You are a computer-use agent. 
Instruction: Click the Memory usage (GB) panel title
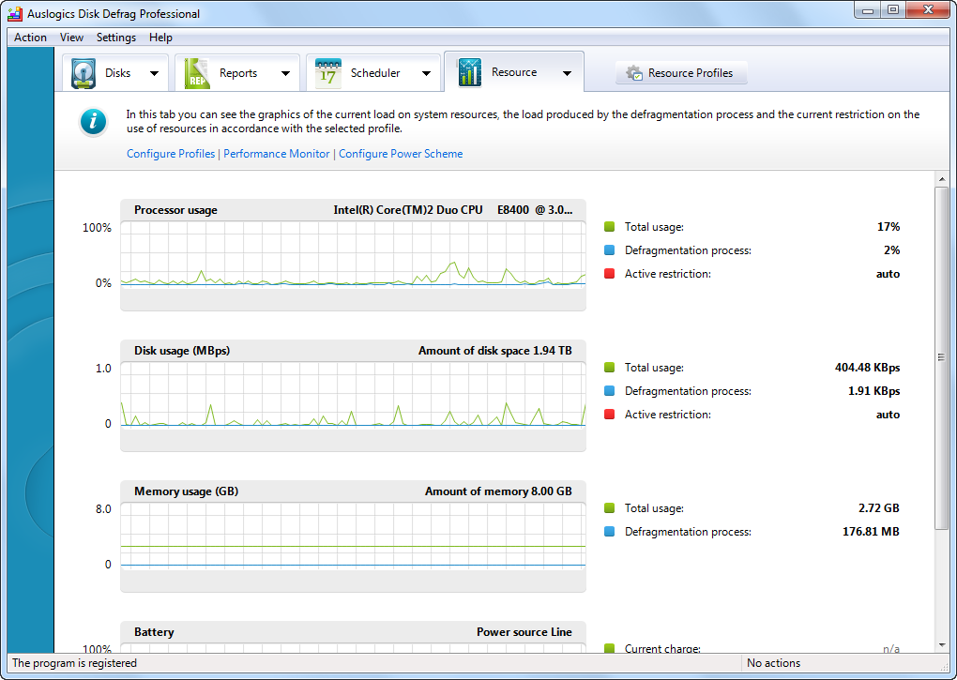186,491
